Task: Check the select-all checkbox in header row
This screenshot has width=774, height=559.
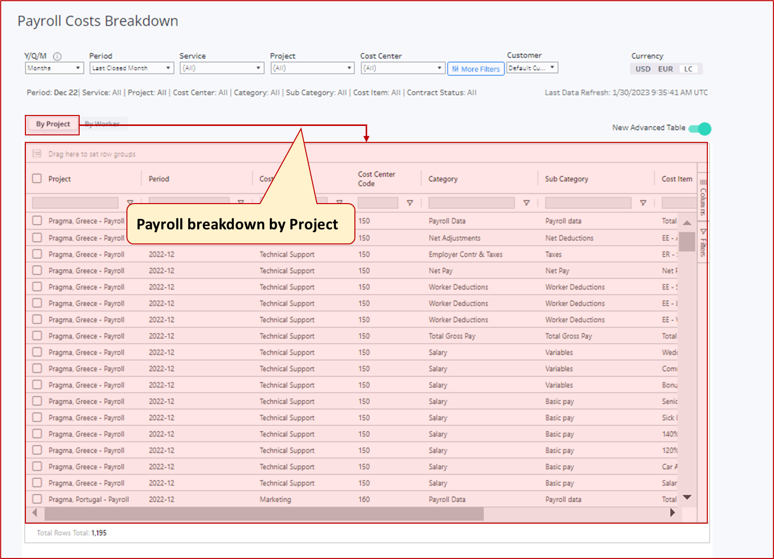Action: point(36,178)
